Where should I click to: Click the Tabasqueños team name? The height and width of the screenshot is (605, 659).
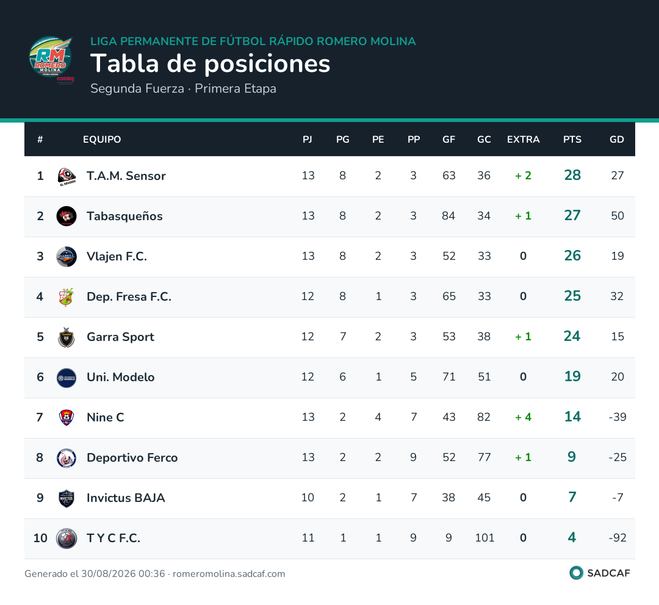(x=124, y=217)
